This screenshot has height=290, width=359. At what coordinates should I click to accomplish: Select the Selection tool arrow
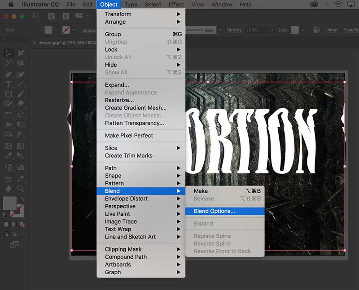click(9, 53)
